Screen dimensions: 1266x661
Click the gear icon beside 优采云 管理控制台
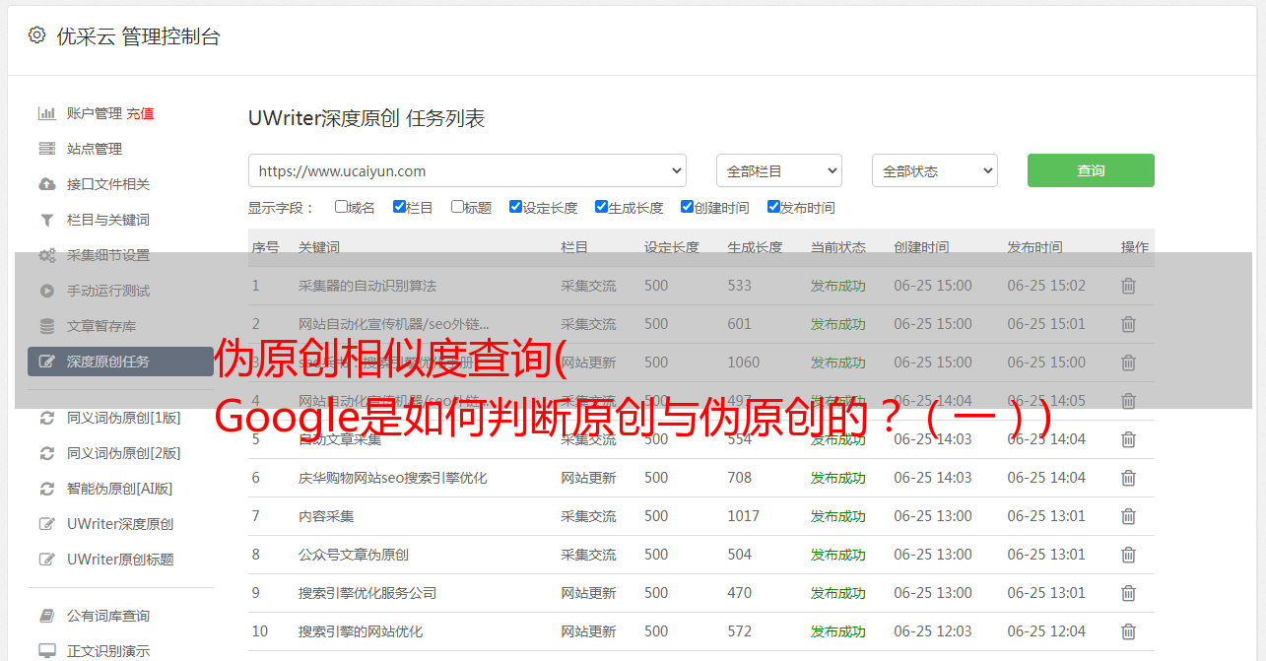click(36, 35)
